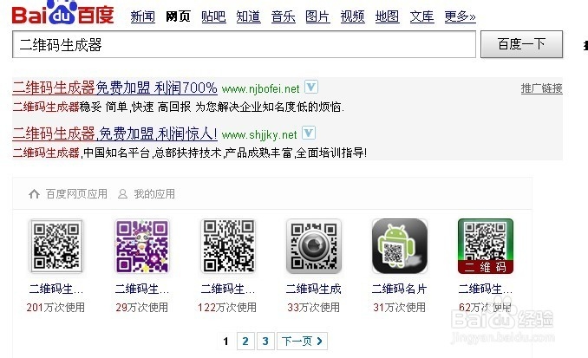Open the 我的应用 link
Screen dimensions: 588x358
pyautogui.click(x=154, y=194)
